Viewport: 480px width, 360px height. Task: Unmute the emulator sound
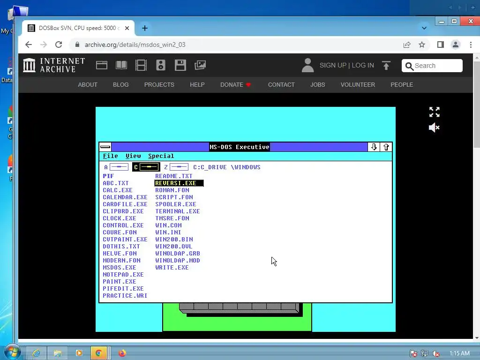(434, 127)
